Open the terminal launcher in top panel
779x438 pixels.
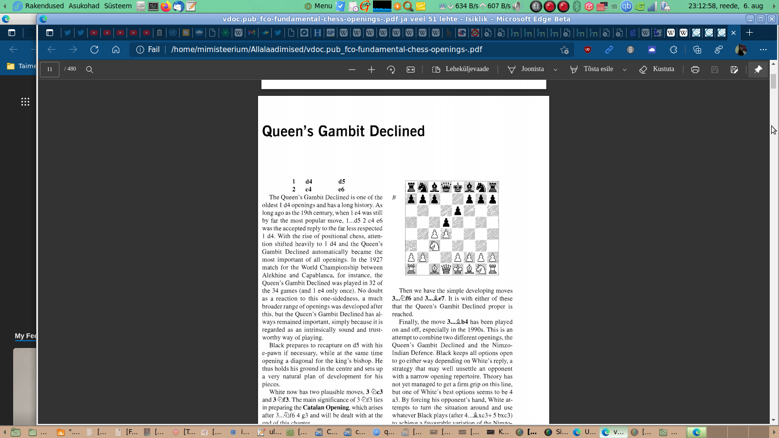coord(153,6)
